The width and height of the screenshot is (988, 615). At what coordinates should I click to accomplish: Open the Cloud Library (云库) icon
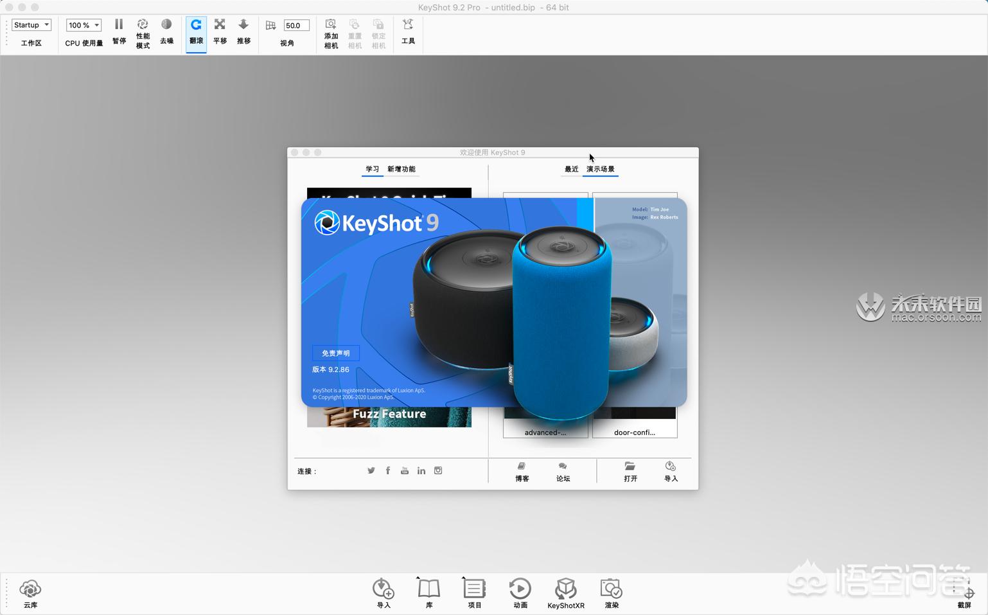click(30, 589)
